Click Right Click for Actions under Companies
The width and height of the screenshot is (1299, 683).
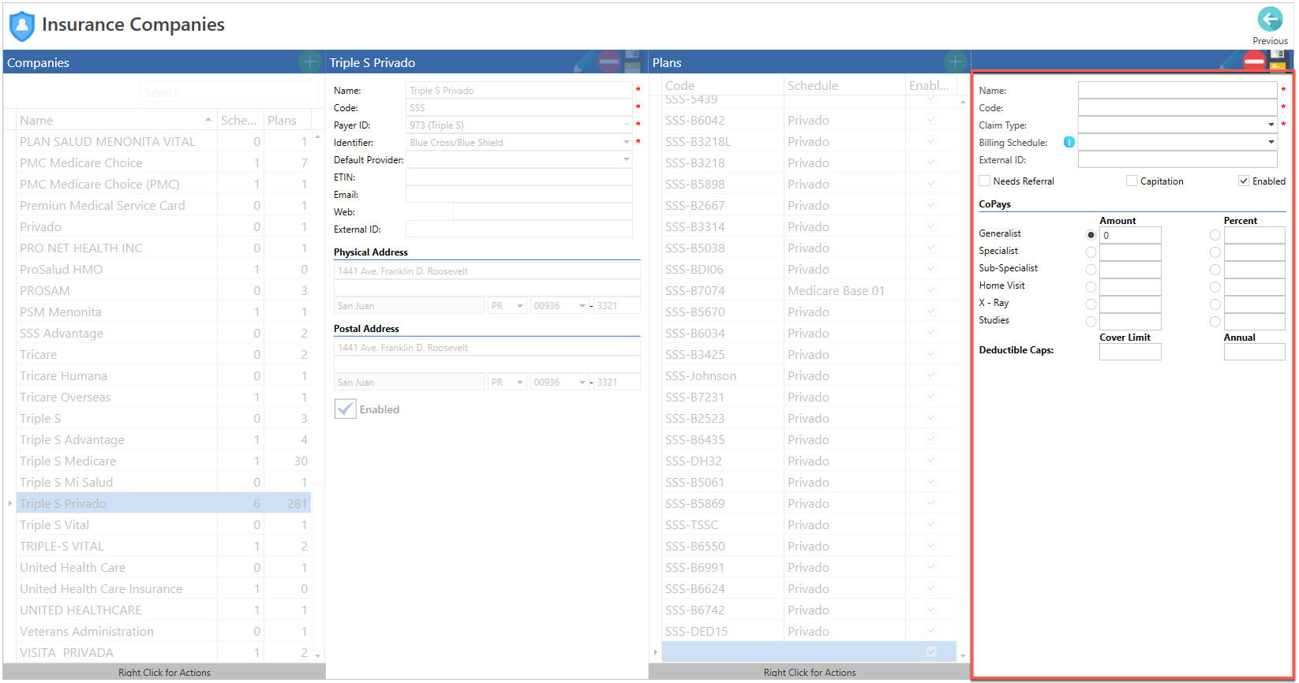point(164,672)
